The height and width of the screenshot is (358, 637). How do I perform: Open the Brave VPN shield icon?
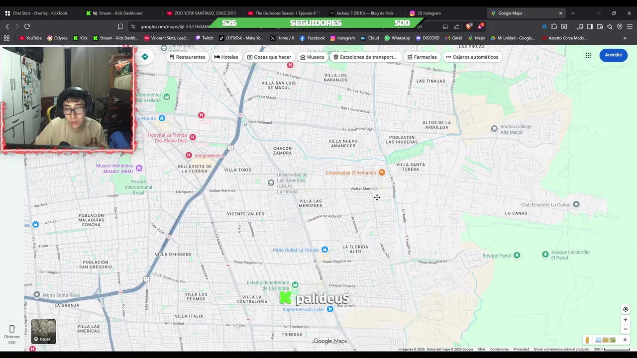coord(620,26)
